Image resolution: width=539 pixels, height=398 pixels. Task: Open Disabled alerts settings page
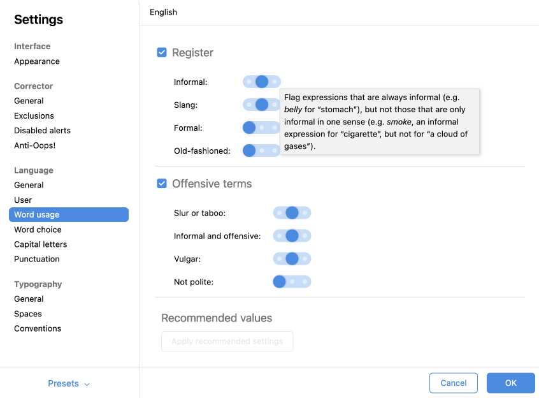pyautogui.click(x=42, y=131)
